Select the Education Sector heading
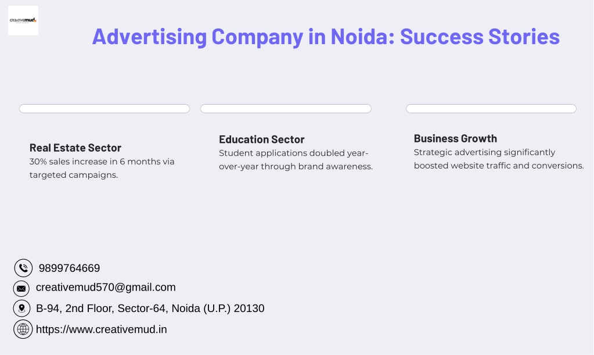Screen dimensions: 594x355 click(x=262, y=139)
